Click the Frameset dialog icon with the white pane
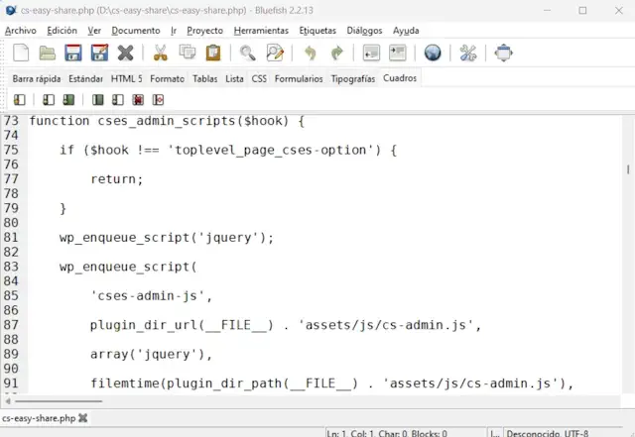 click(49, 99)
